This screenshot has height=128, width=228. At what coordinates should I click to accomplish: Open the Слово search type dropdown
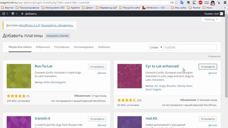point(156,47)
